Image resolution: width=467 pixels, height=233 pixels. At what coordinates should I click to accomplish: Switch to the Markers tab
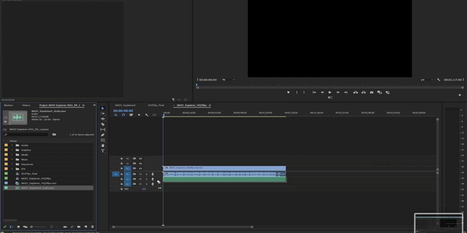point(9,105)
